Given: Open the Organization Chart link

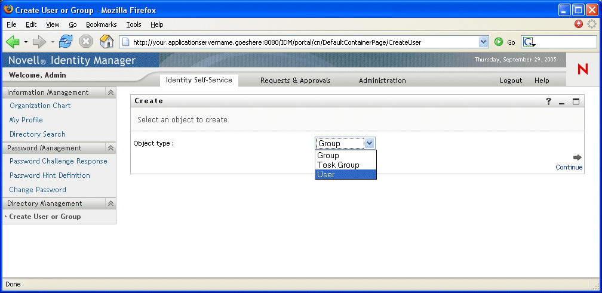Looking at the screenshot, I should tap(41, 106).
